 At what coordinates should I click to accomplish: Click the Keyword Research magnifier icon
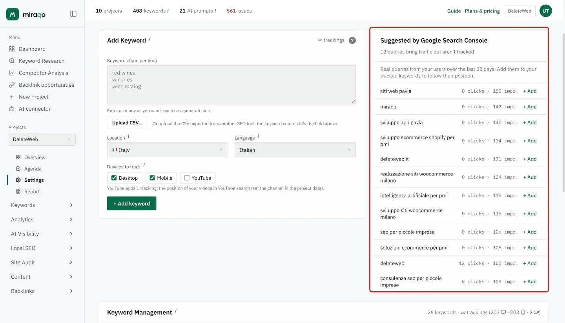point(12,61)
